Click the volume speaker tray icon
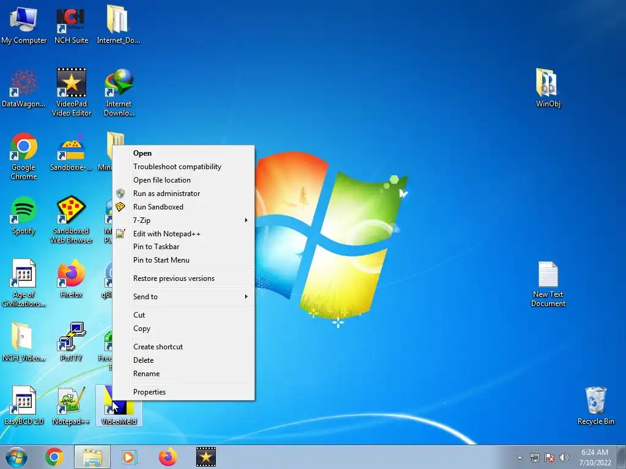The height and width of the screenshot is (469, 626). [564, 457]
